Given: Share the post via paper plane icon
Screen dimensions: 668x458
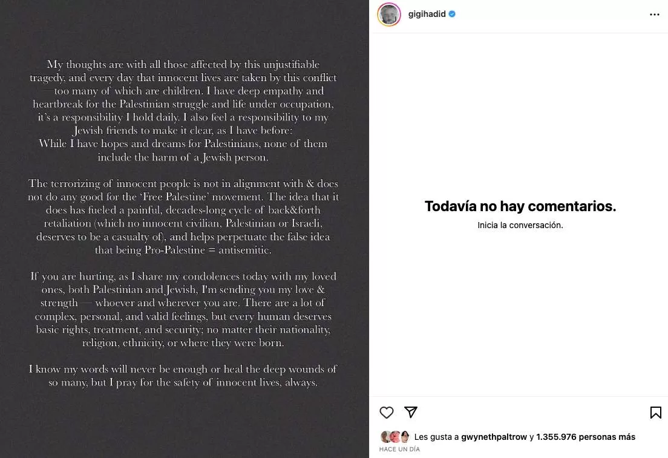Looking at the screenshot, I should point(411,412).
